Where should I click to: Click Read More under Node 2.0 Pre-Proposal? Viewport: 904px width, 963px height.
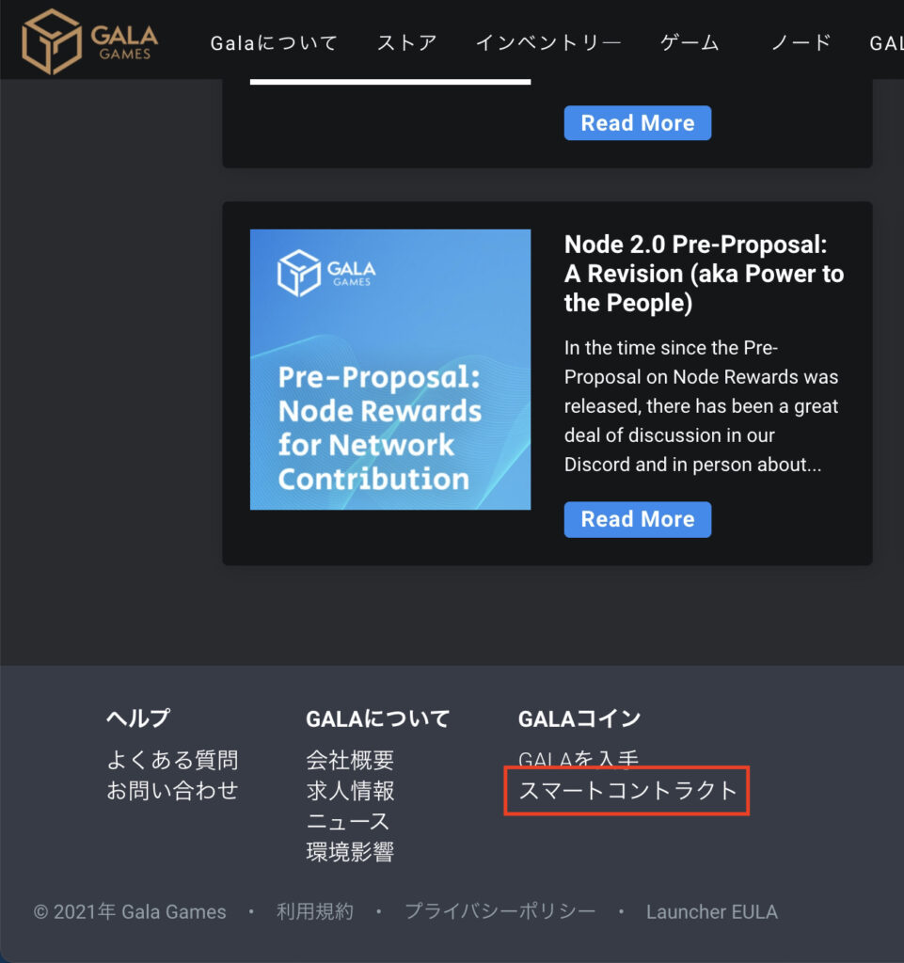click(x=638, y=519)
